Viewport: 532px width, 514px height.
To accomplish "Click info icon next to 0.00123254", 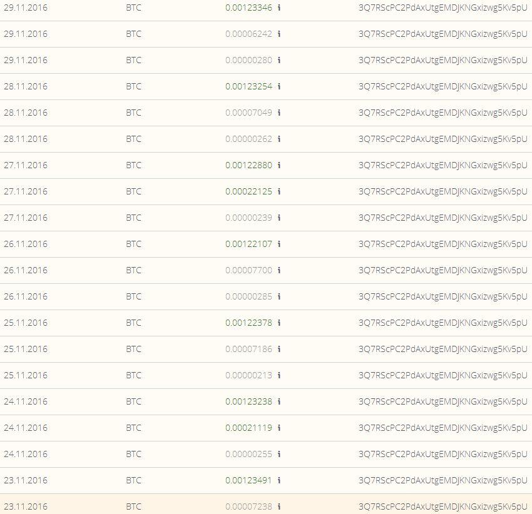I will (x=279, y=86).
